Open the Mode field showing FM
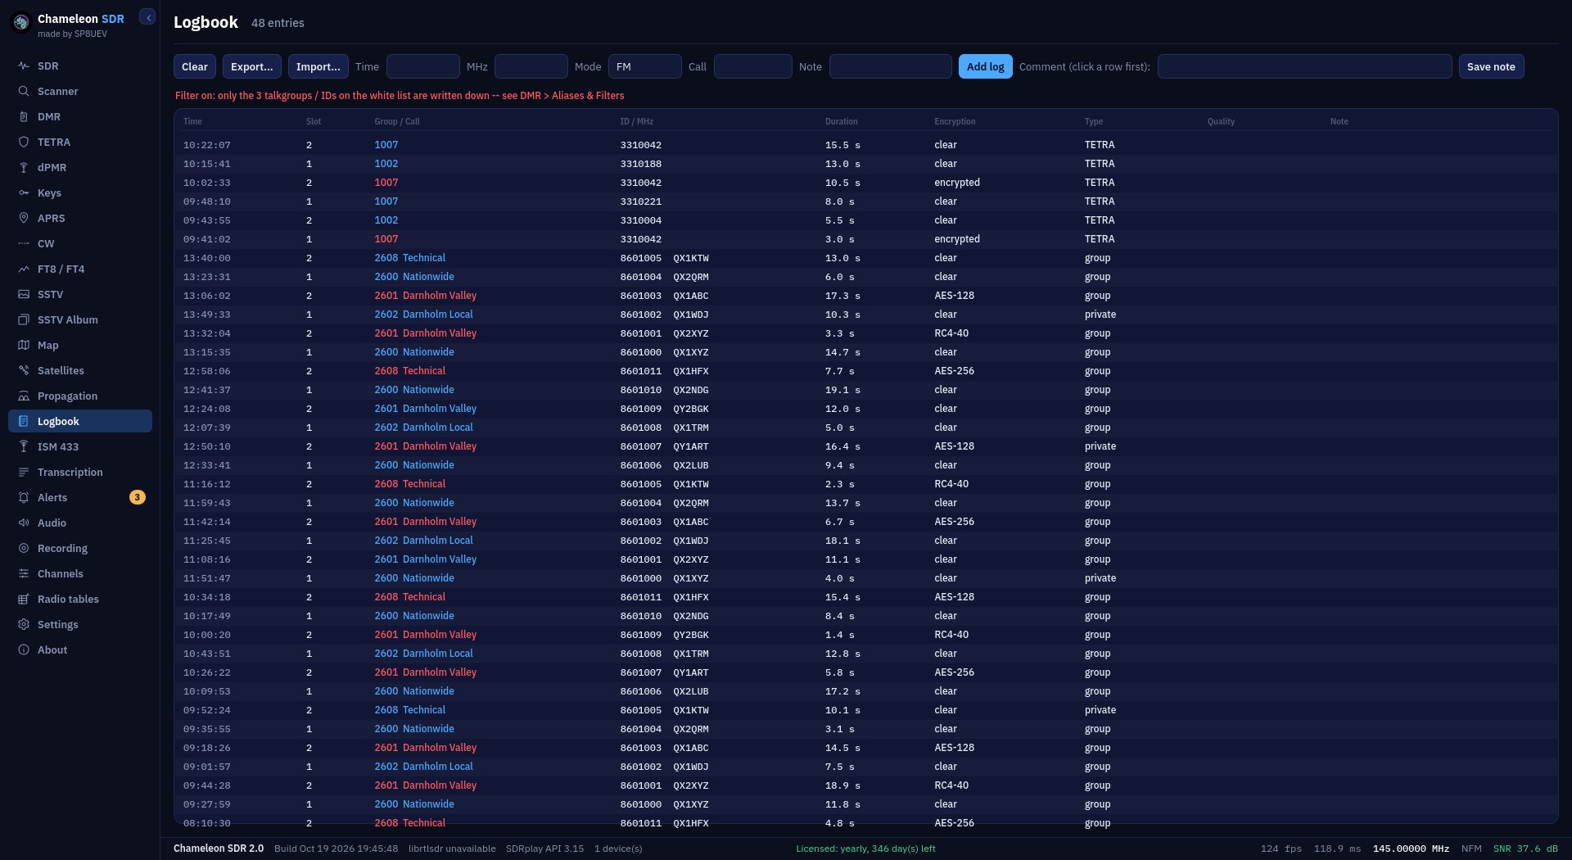Screen dimensions: 1572x860 (645, 66)
